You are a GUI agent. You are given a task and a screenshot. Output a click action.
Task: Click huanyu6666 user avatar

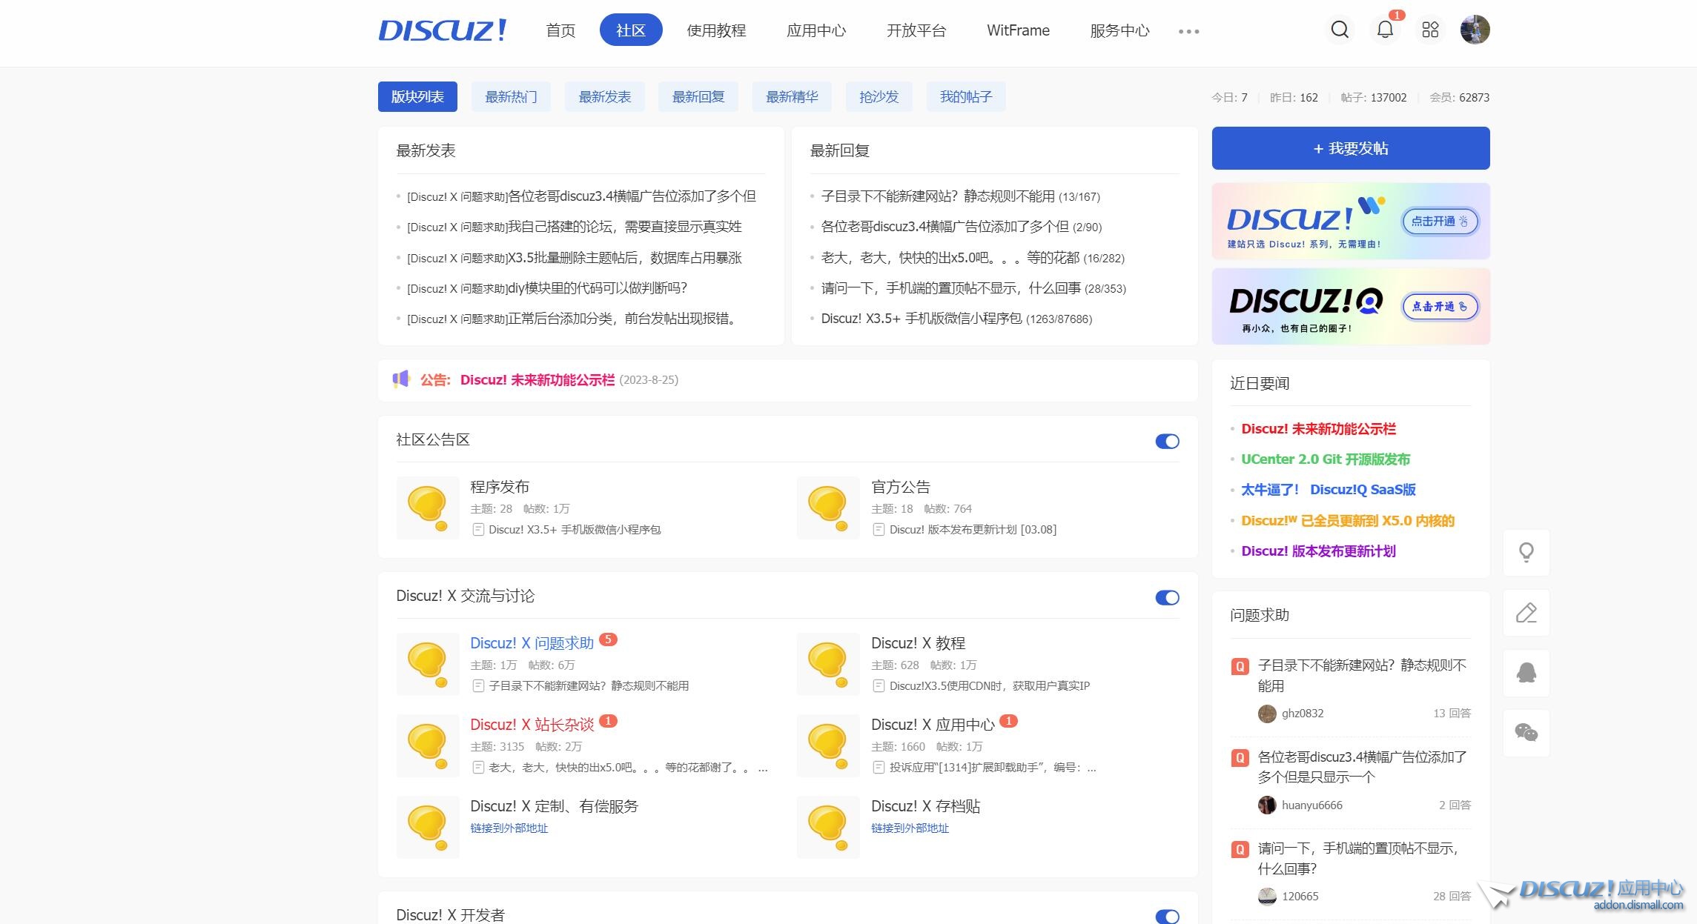click(x=1267, y=805)
